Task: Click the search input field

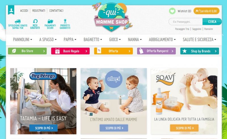Action: (x=186, y=22)
